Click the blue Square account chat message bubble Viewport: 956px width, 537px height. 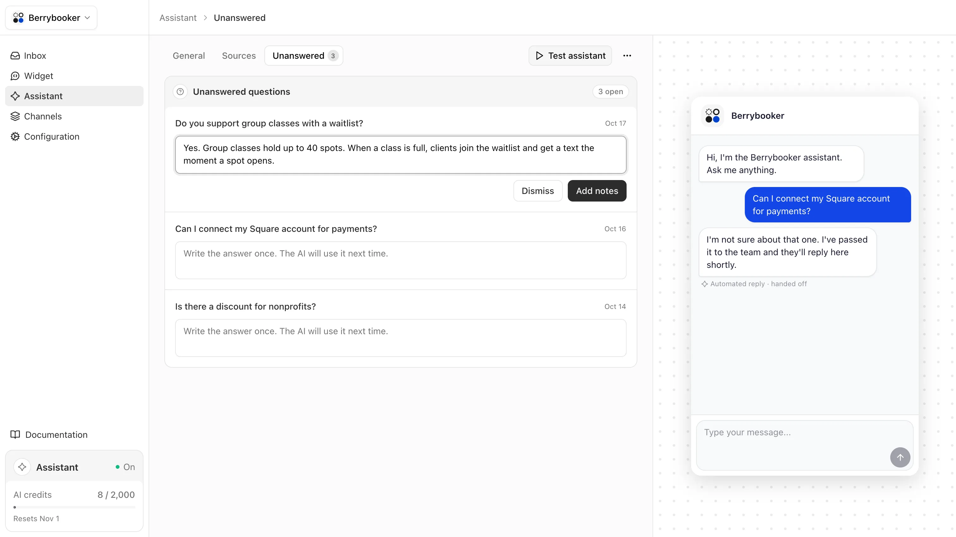coord(828,205)
